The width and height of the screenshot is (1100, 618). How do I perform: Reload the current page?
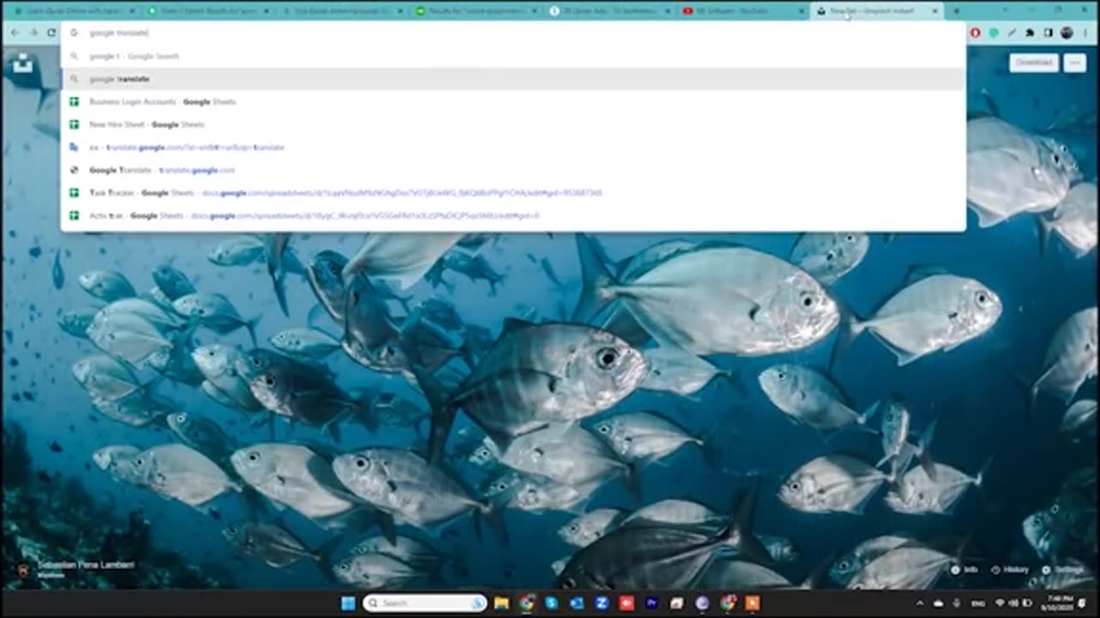(x=52, y=33)
